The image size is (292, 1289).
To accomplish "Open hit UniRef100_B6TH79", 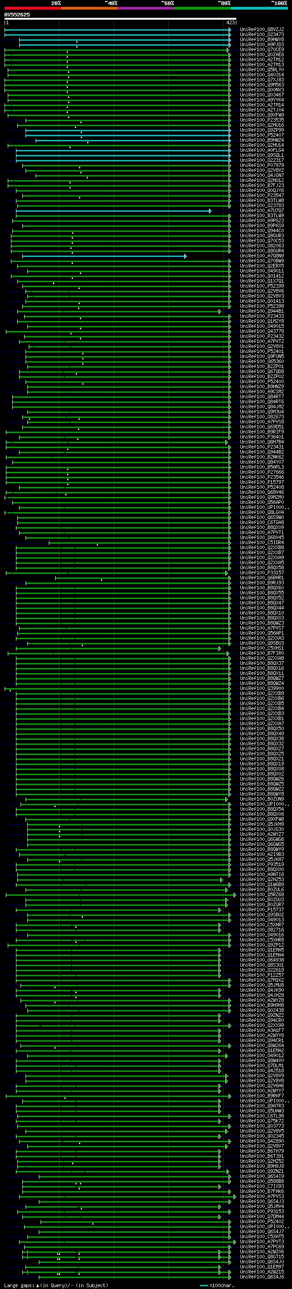I will click(x=261, y=1151).
